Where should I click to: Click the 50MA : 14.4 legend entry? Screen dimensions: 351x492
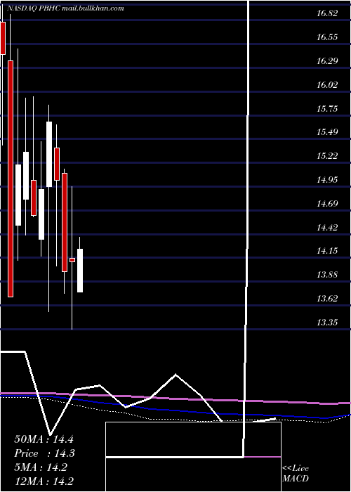pos(44,439)
